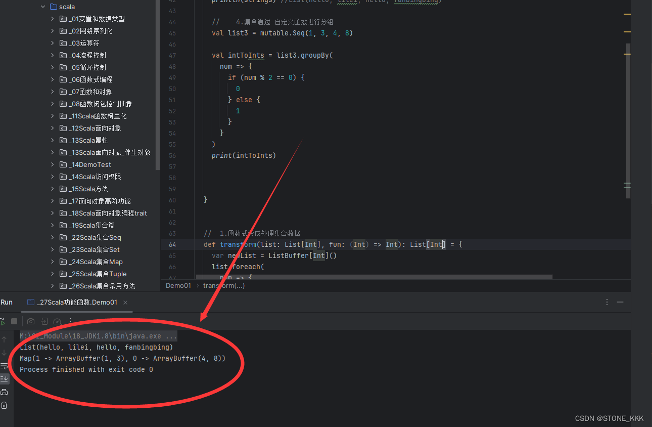Image resolution: width=652 pixels, height=427 pixels.
Task: Click package icon of _11Scala函数柯里化
Action: (63, 116)
